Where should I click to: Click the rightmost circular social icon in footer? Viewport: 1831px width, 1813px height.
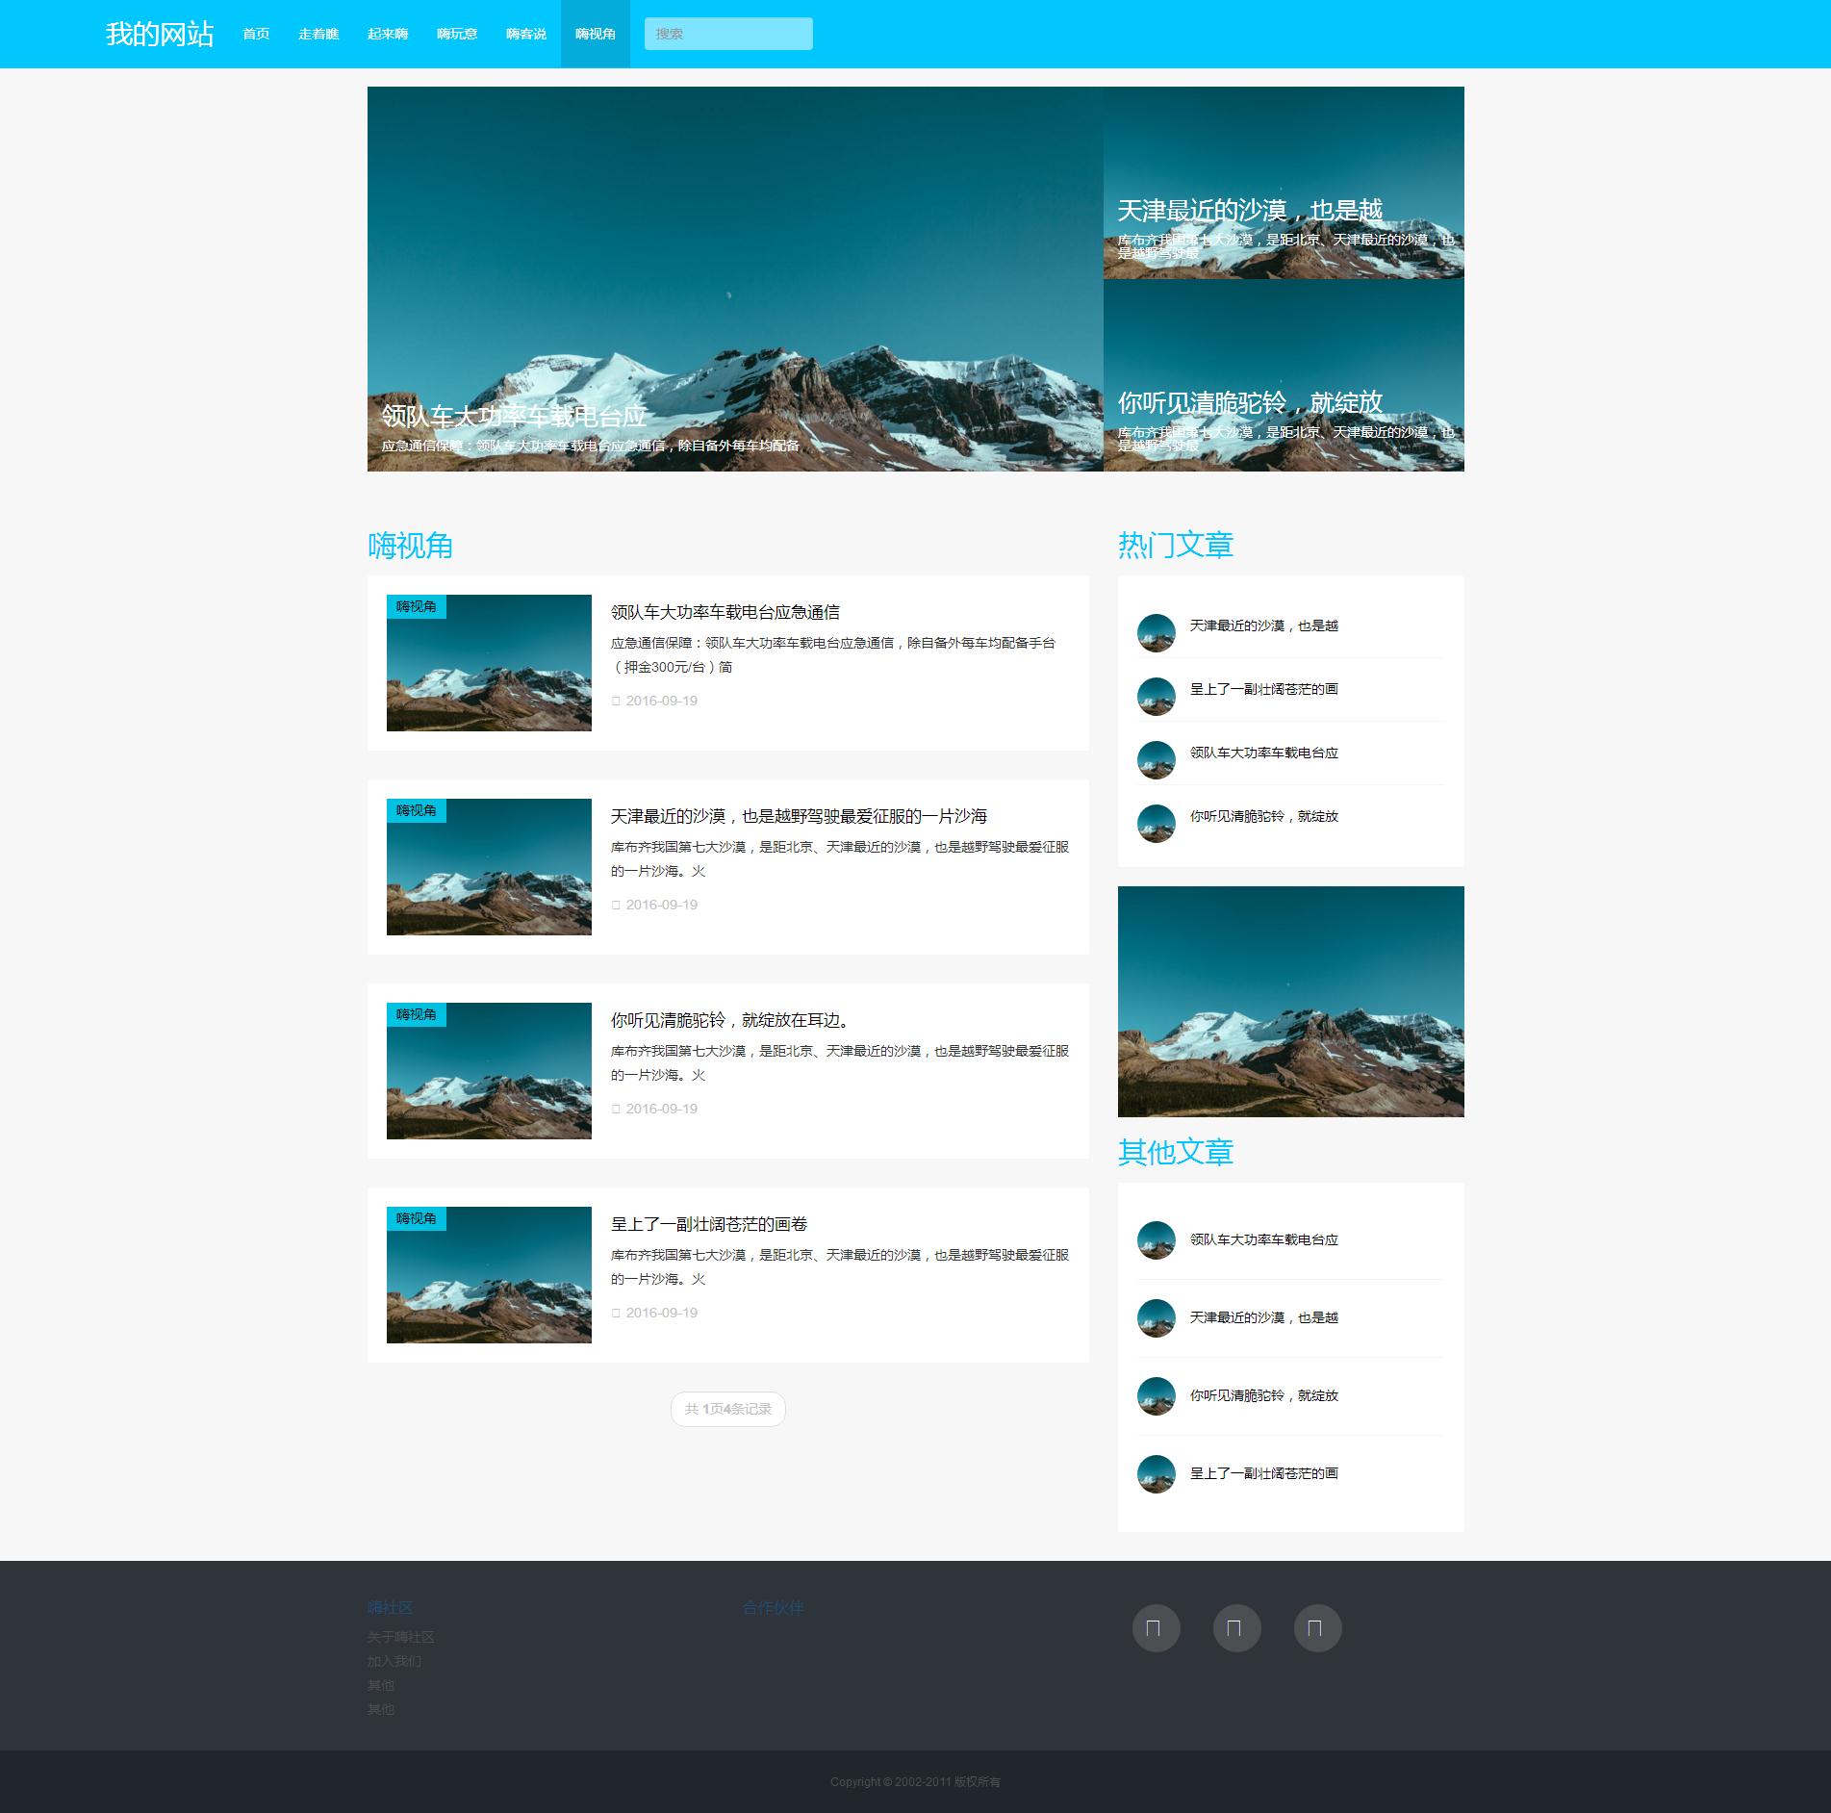(x=1317, y=1628)
